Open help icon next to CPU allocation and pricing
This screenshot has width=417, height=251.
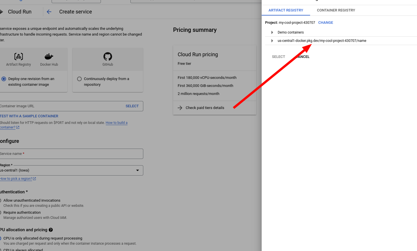(51, 230)
